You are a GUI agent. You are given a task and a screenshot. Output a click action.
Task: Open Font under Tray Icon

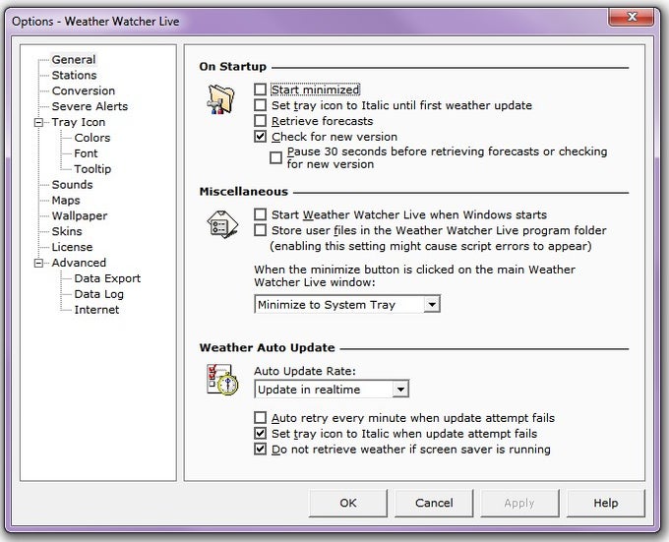86,153
